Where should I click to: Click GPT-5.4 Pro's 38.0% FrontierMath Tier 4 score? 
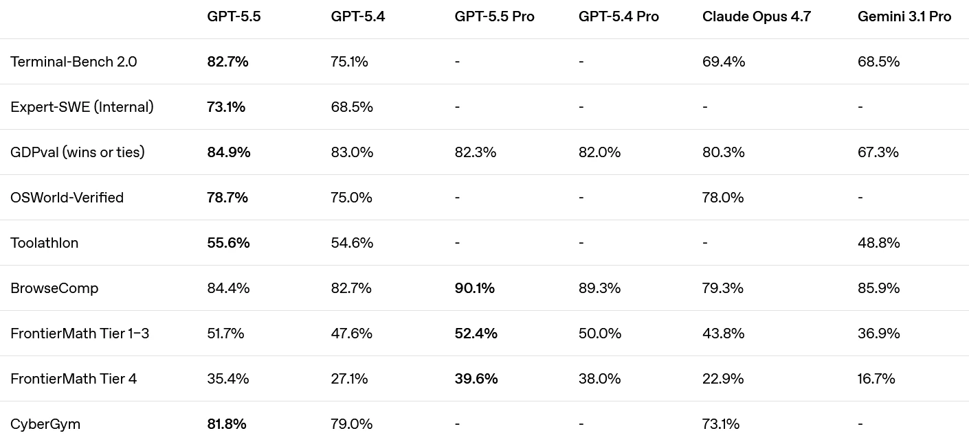coord(599,379)
